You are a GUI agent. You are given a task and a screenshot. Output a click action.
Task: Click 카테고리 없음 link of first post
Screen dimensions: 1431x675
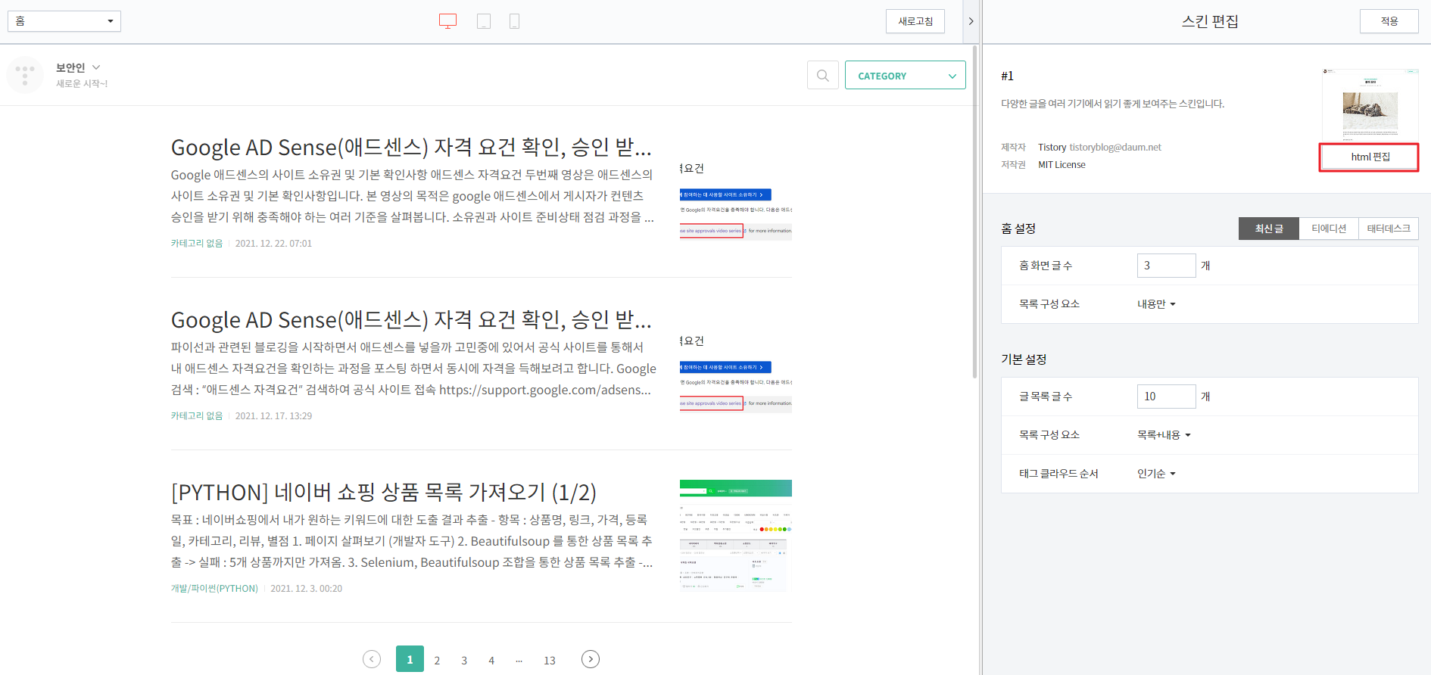point(197,243)
